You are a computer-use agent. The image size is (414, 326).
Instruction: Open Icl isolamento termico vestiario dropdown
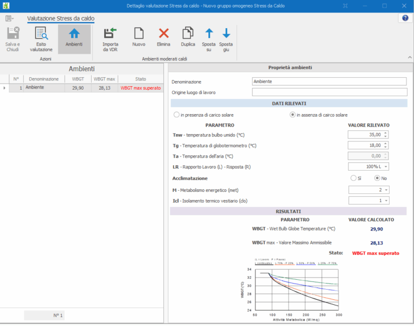[386, 200]
